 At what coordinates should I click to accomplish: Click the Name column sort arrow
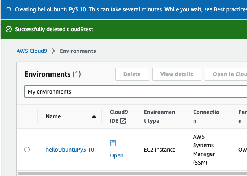click(x=94, y=116)
